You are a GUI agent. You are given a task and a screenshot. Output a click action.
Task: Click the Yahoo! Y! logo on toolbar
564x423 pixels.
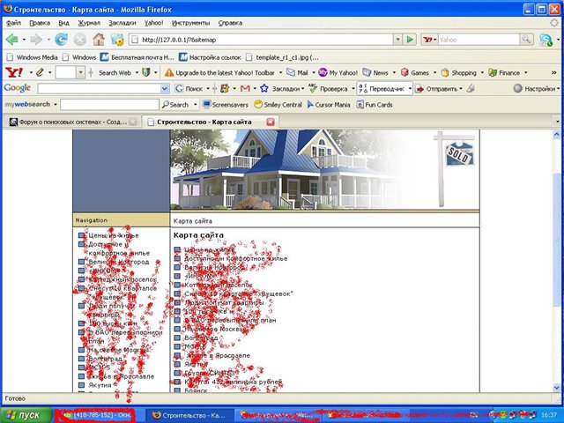click(x=14, y=72)
